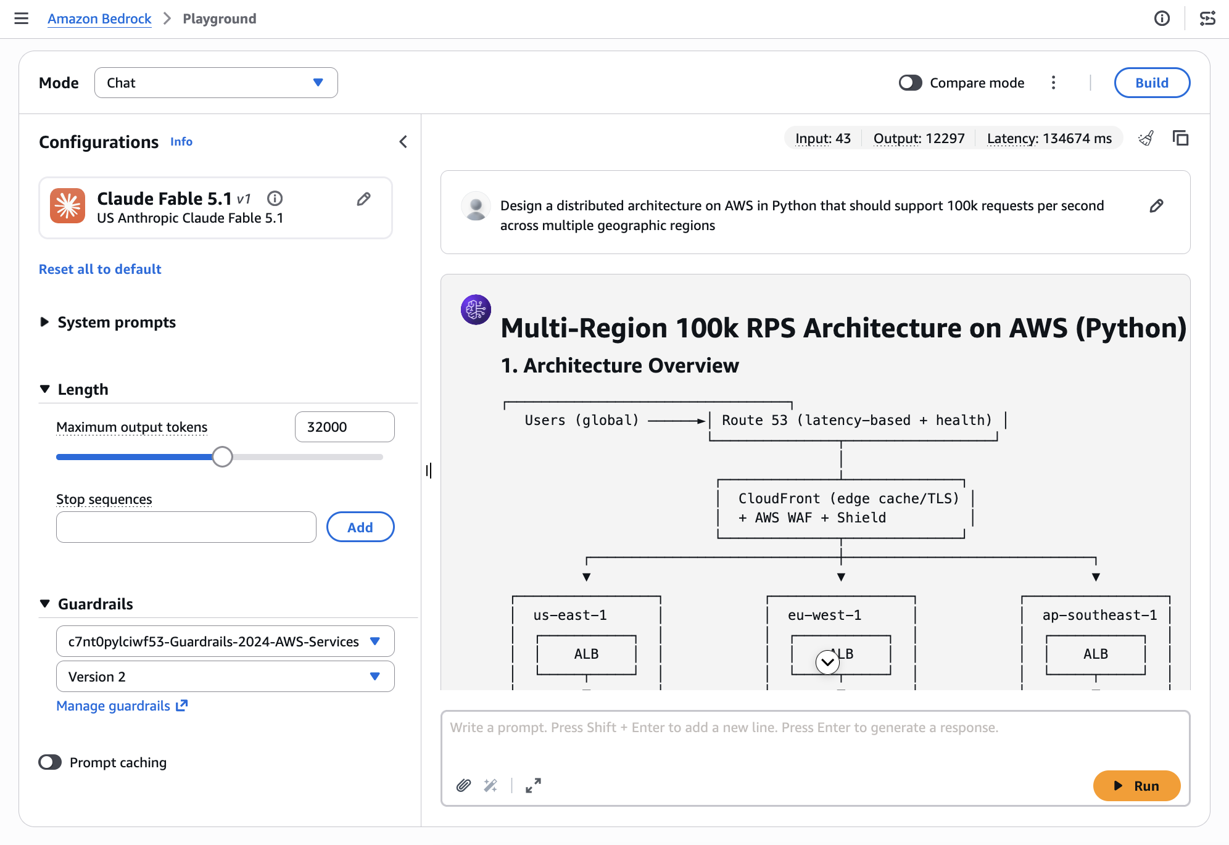Click the magic wand prompt optimizer icon

point(490,785)
